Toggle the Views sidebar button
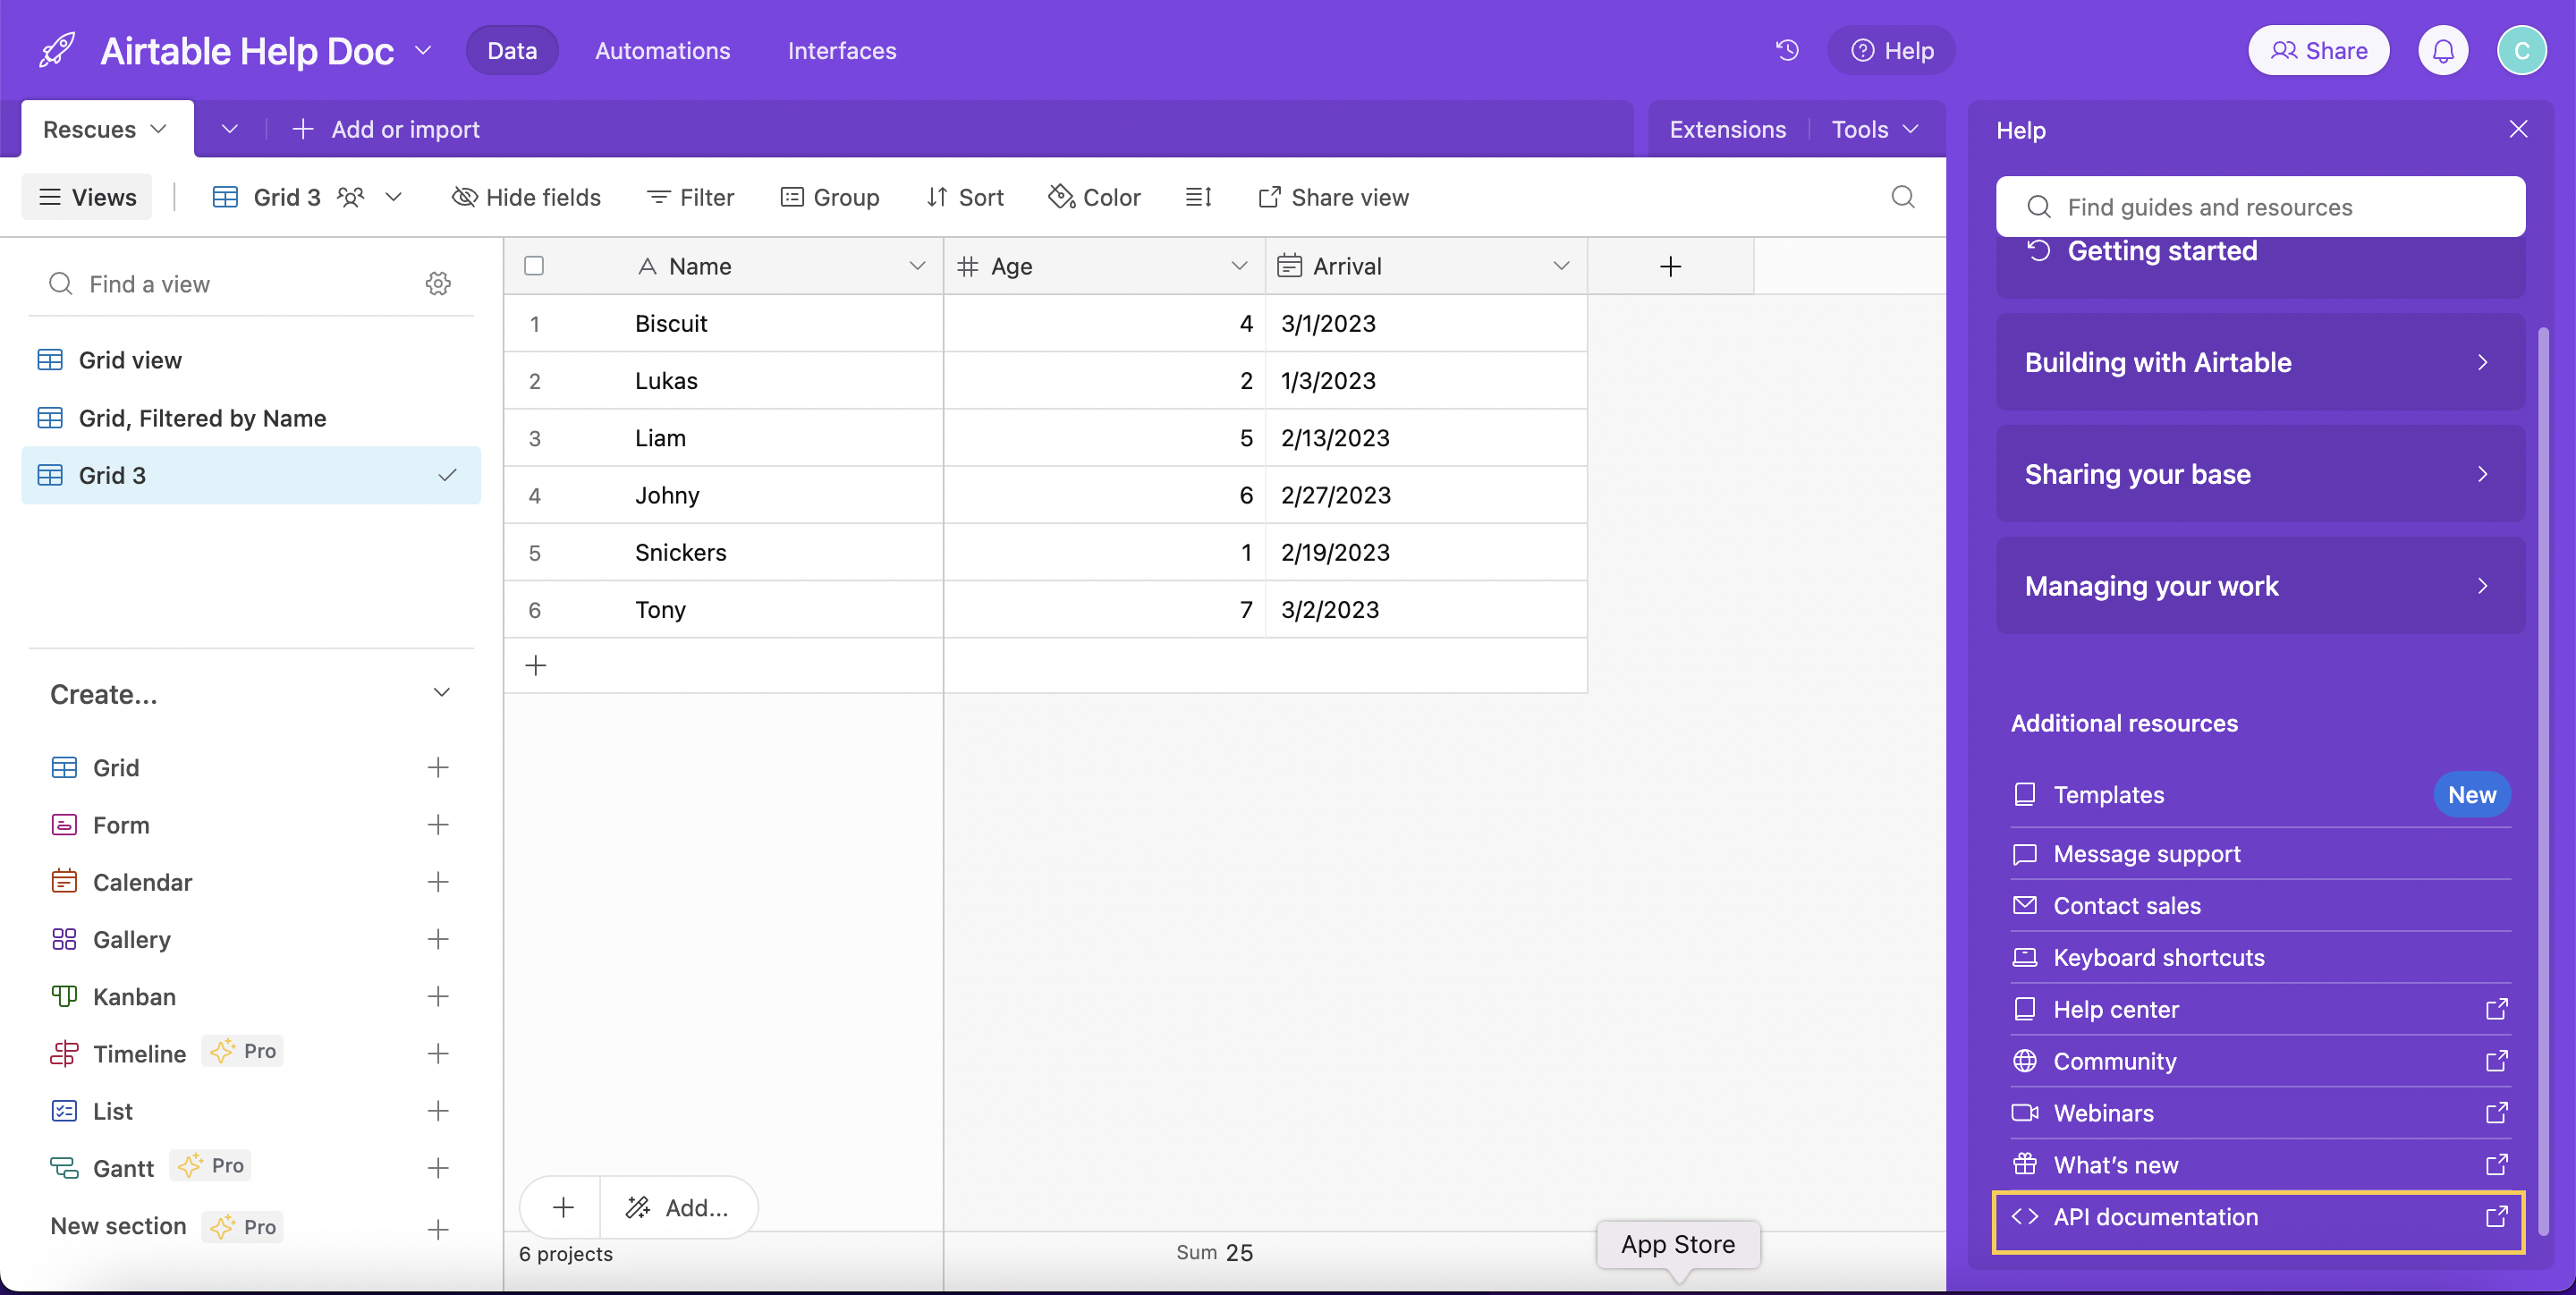The image size is (2576, 1295). [87, 197]
